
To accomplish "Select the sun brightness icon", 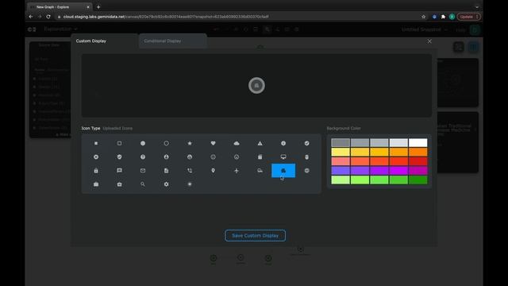I will 190,184.
